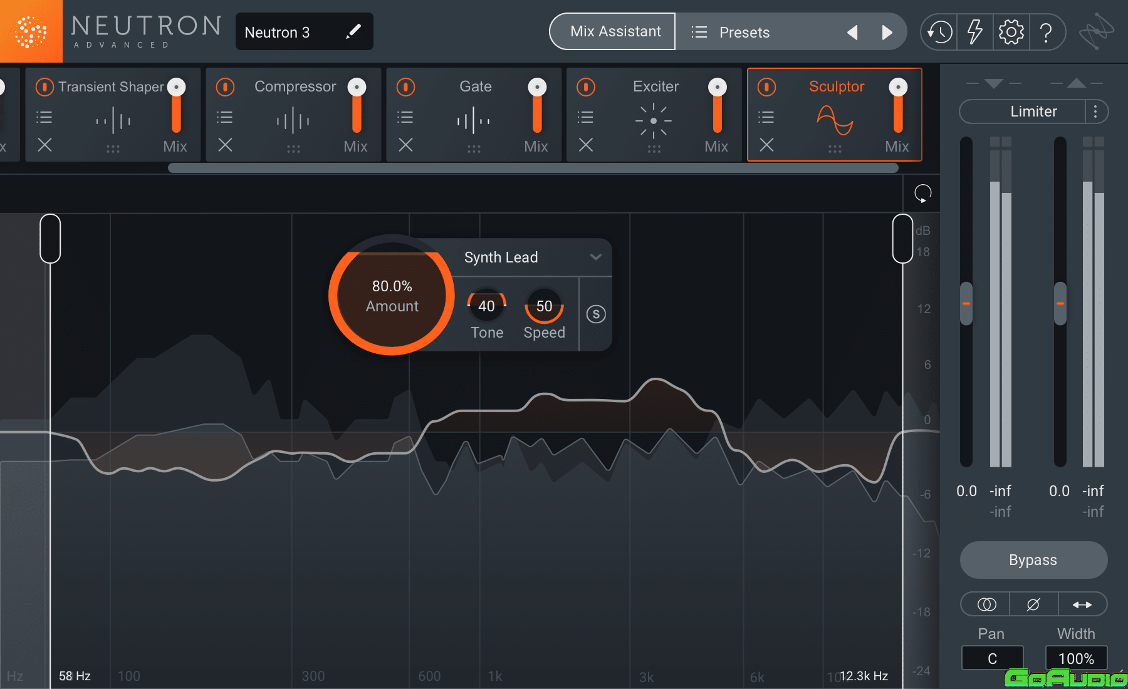The width and height of the screenshot is (1128, 689).
Task: Click the input gain fader handle
Action: [966, 303]
